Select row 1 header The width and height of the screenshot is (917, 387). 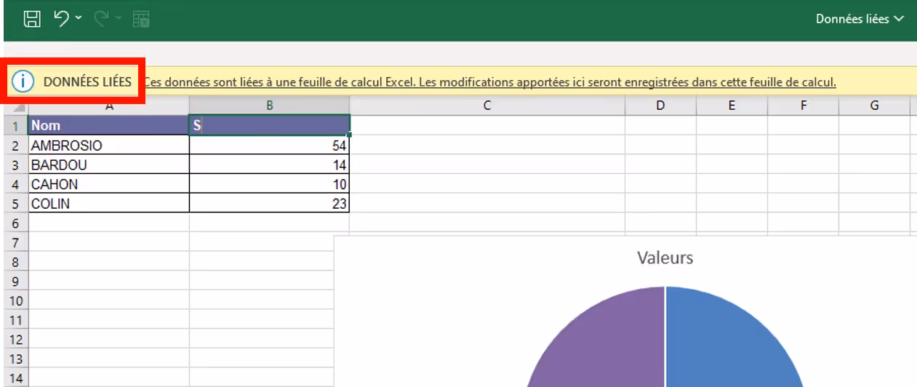(15, 126)
